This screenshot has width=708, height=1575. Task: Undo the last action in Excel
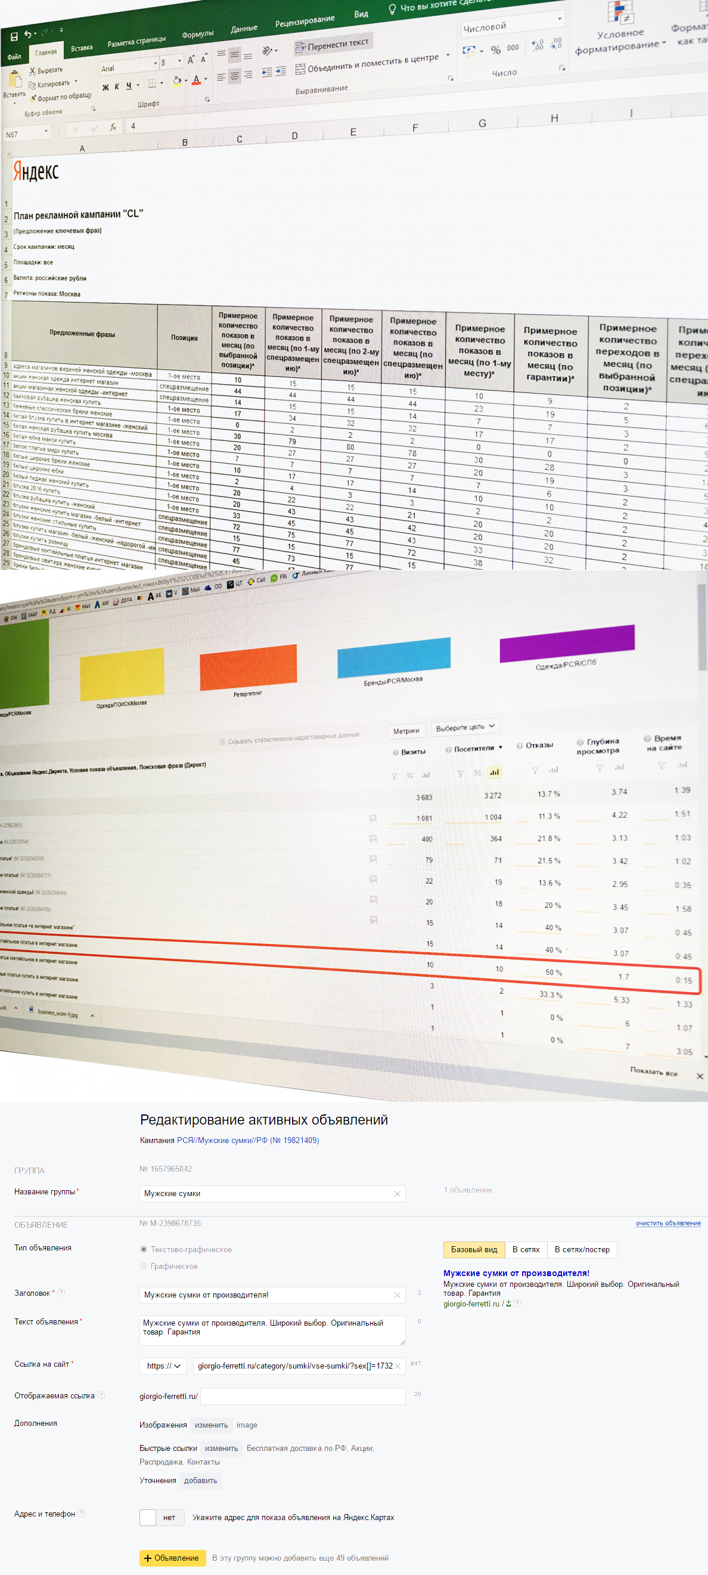(28, 34)
